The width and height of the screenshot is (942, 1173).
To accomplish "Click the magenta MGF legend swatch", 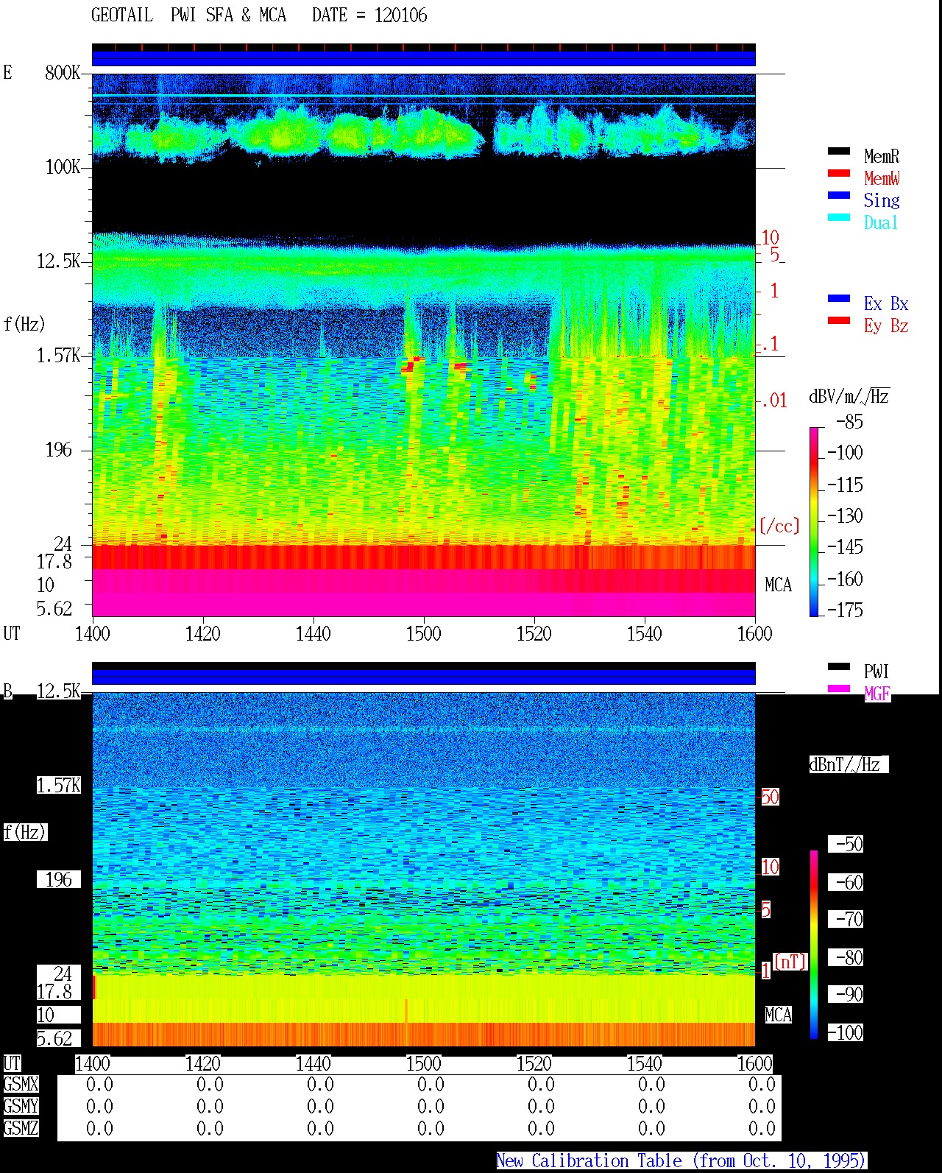I will tap(839, 688).
